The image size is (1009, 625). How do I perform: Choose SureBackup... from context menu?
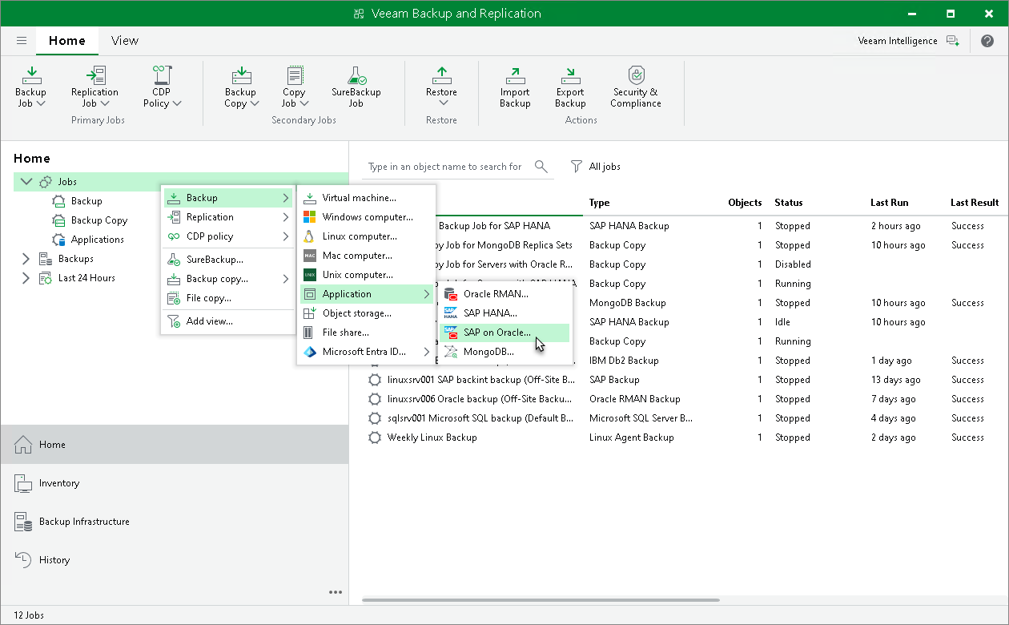(x=228, y=260)
